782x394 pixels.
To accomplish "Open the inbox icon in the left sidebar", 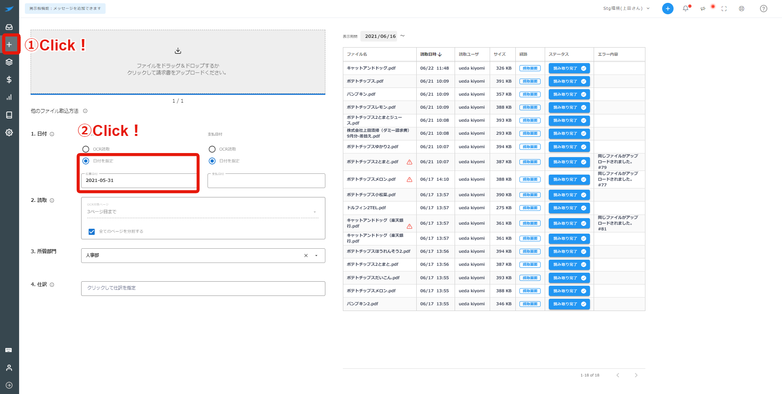I will [x=9, y=27].
